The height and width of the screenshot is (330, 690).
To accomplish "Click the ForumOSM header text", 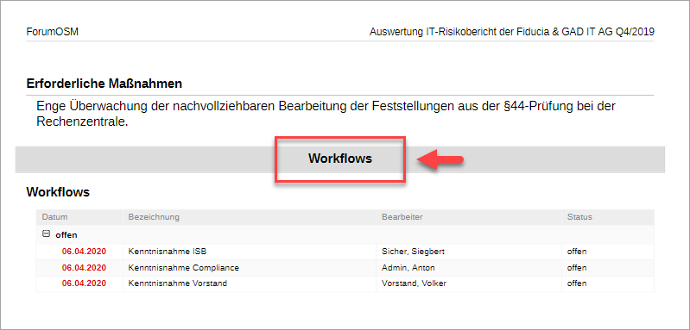I will (x=53, y=32).
